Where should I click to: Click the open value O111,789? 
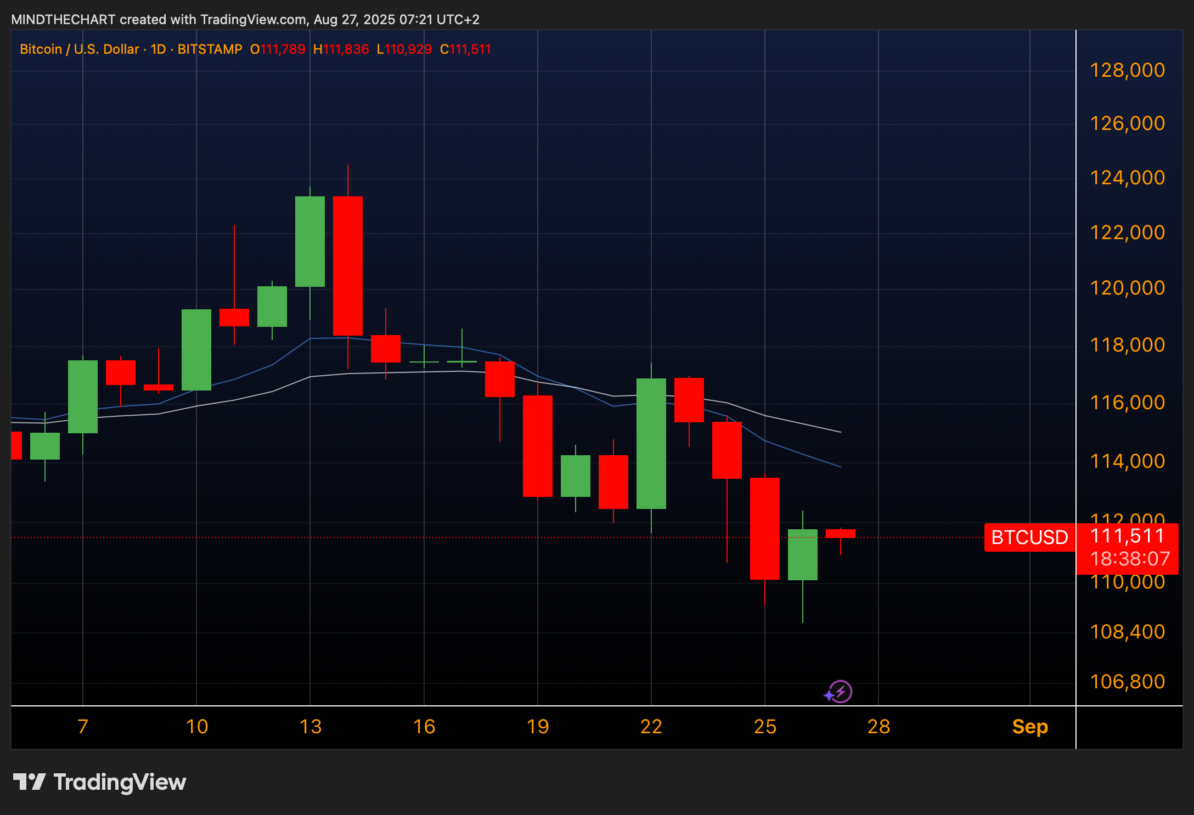278,49
